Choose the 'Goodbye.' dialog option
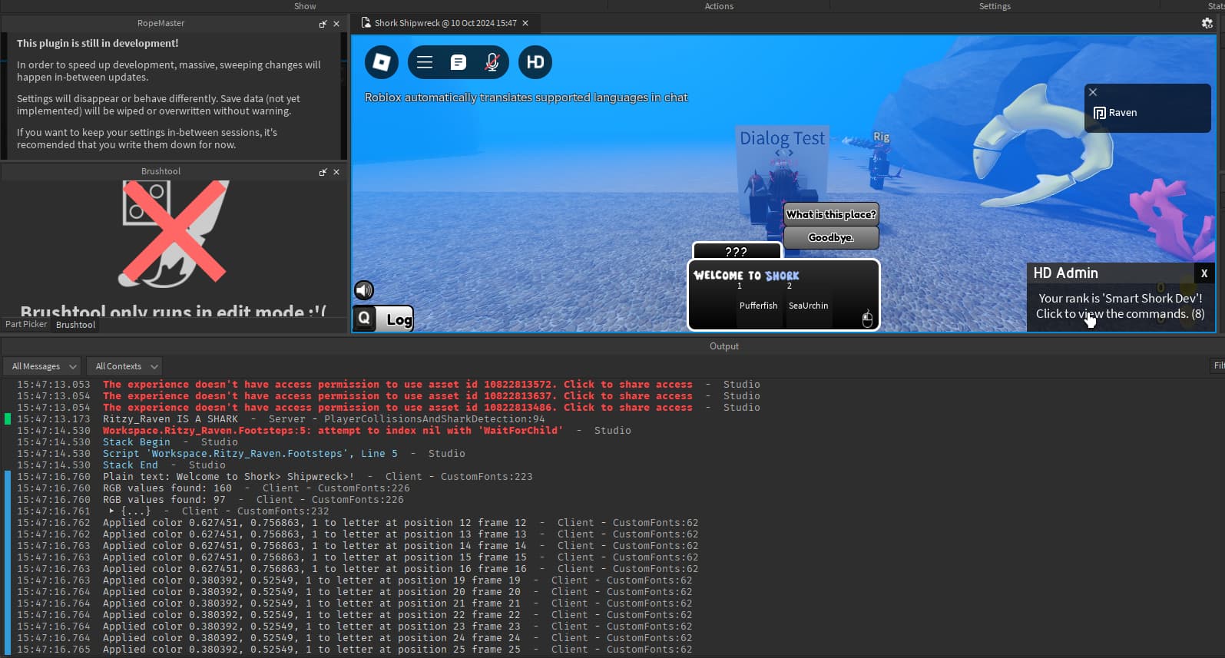 831,237
